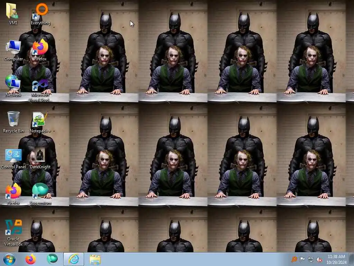
Task: Select the Computer desktop icon
Action: coord(13,50)
